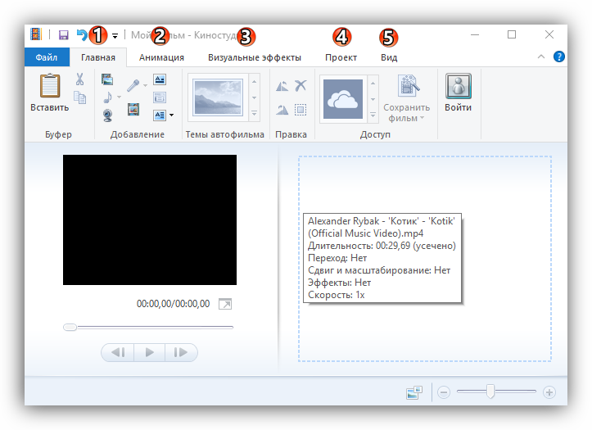The image size is (592, 430).
Task: Click the OneDrive cloud share icon
Action: click(x=343, y=99)
